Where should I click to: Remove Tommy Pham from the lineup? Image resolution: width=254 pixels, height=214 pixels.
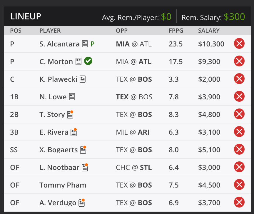(239, 185)
